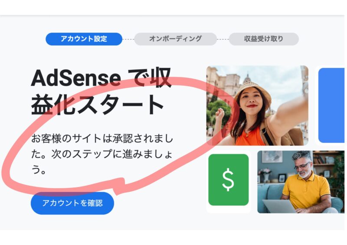Click the blue card at right edge
The height and width of the screenshot is (245, 347).
pyautogui.click(x=331, y=105)
